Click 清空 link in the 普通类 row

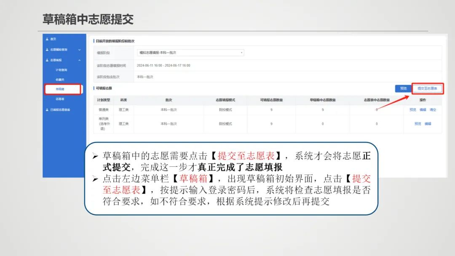pyautogui.click(x=433, y=109)
